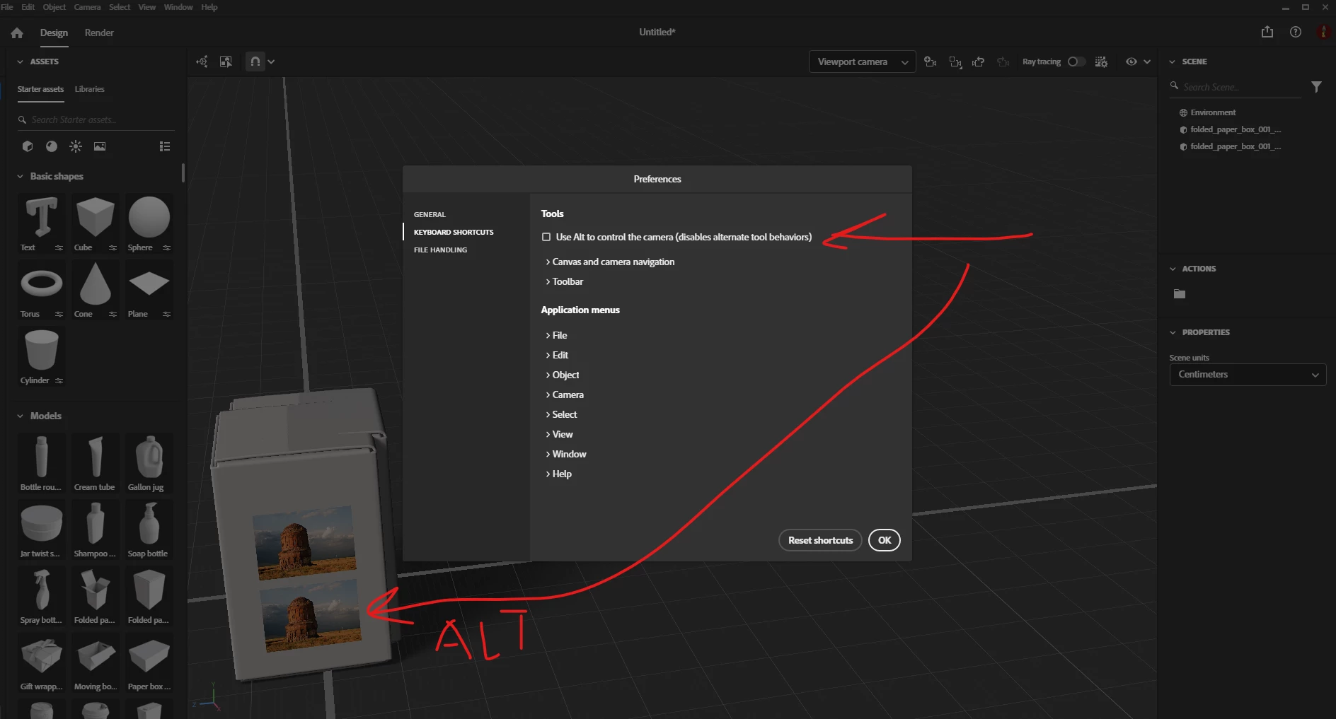Add the Sphere basic shape

(x=149, y=217)
